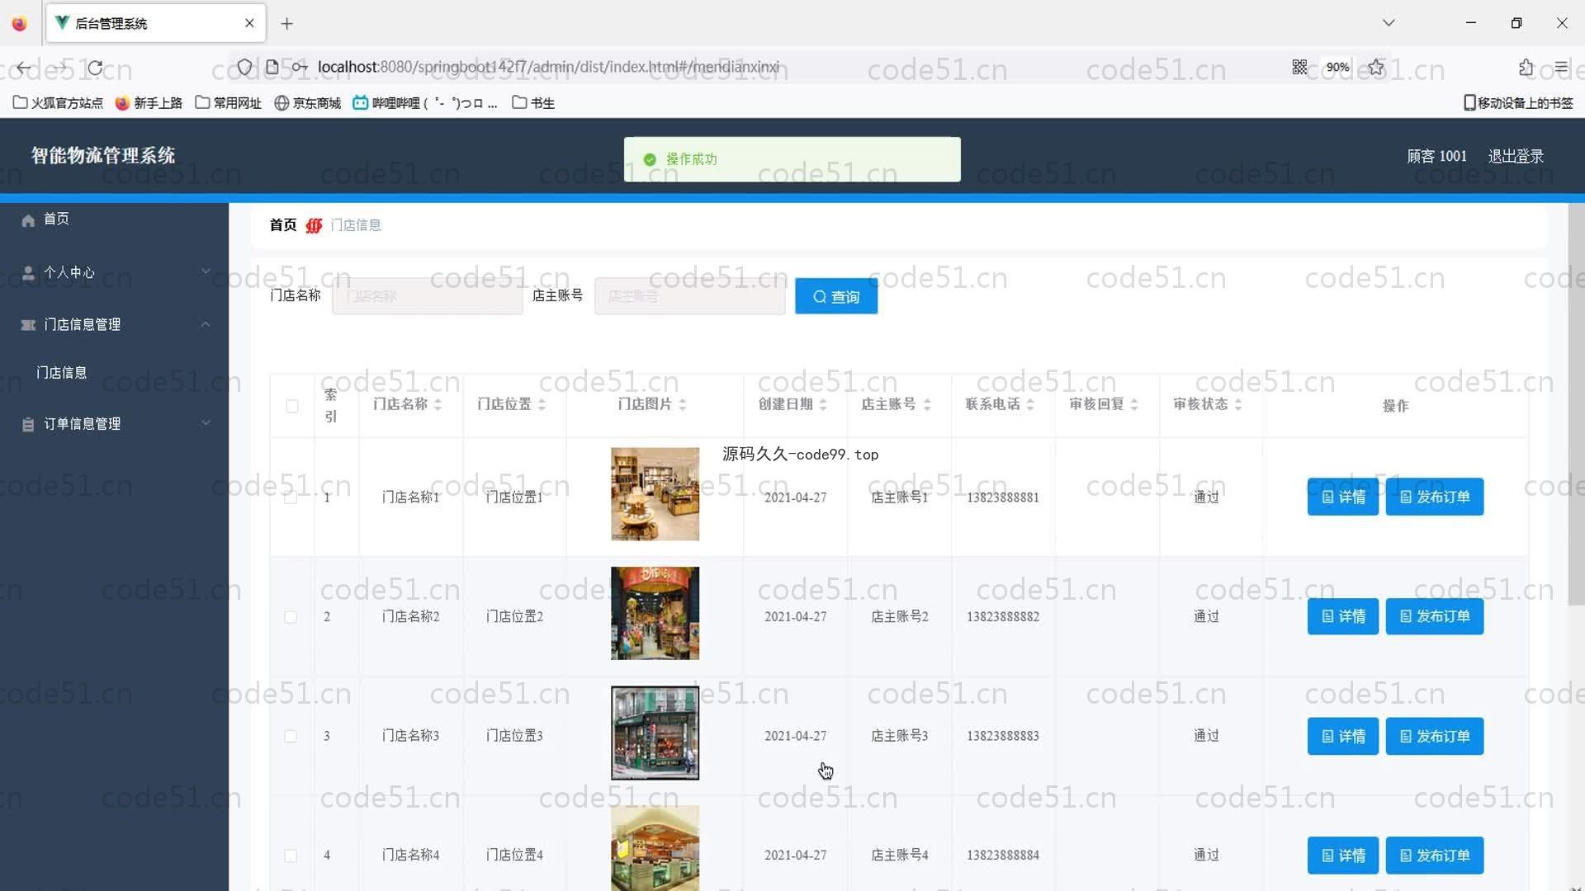Image resolution: width=1585 pixels, height=891 pixels.
Task: Click the 门店名称 search input field
Action: click(x=427, y=296)
